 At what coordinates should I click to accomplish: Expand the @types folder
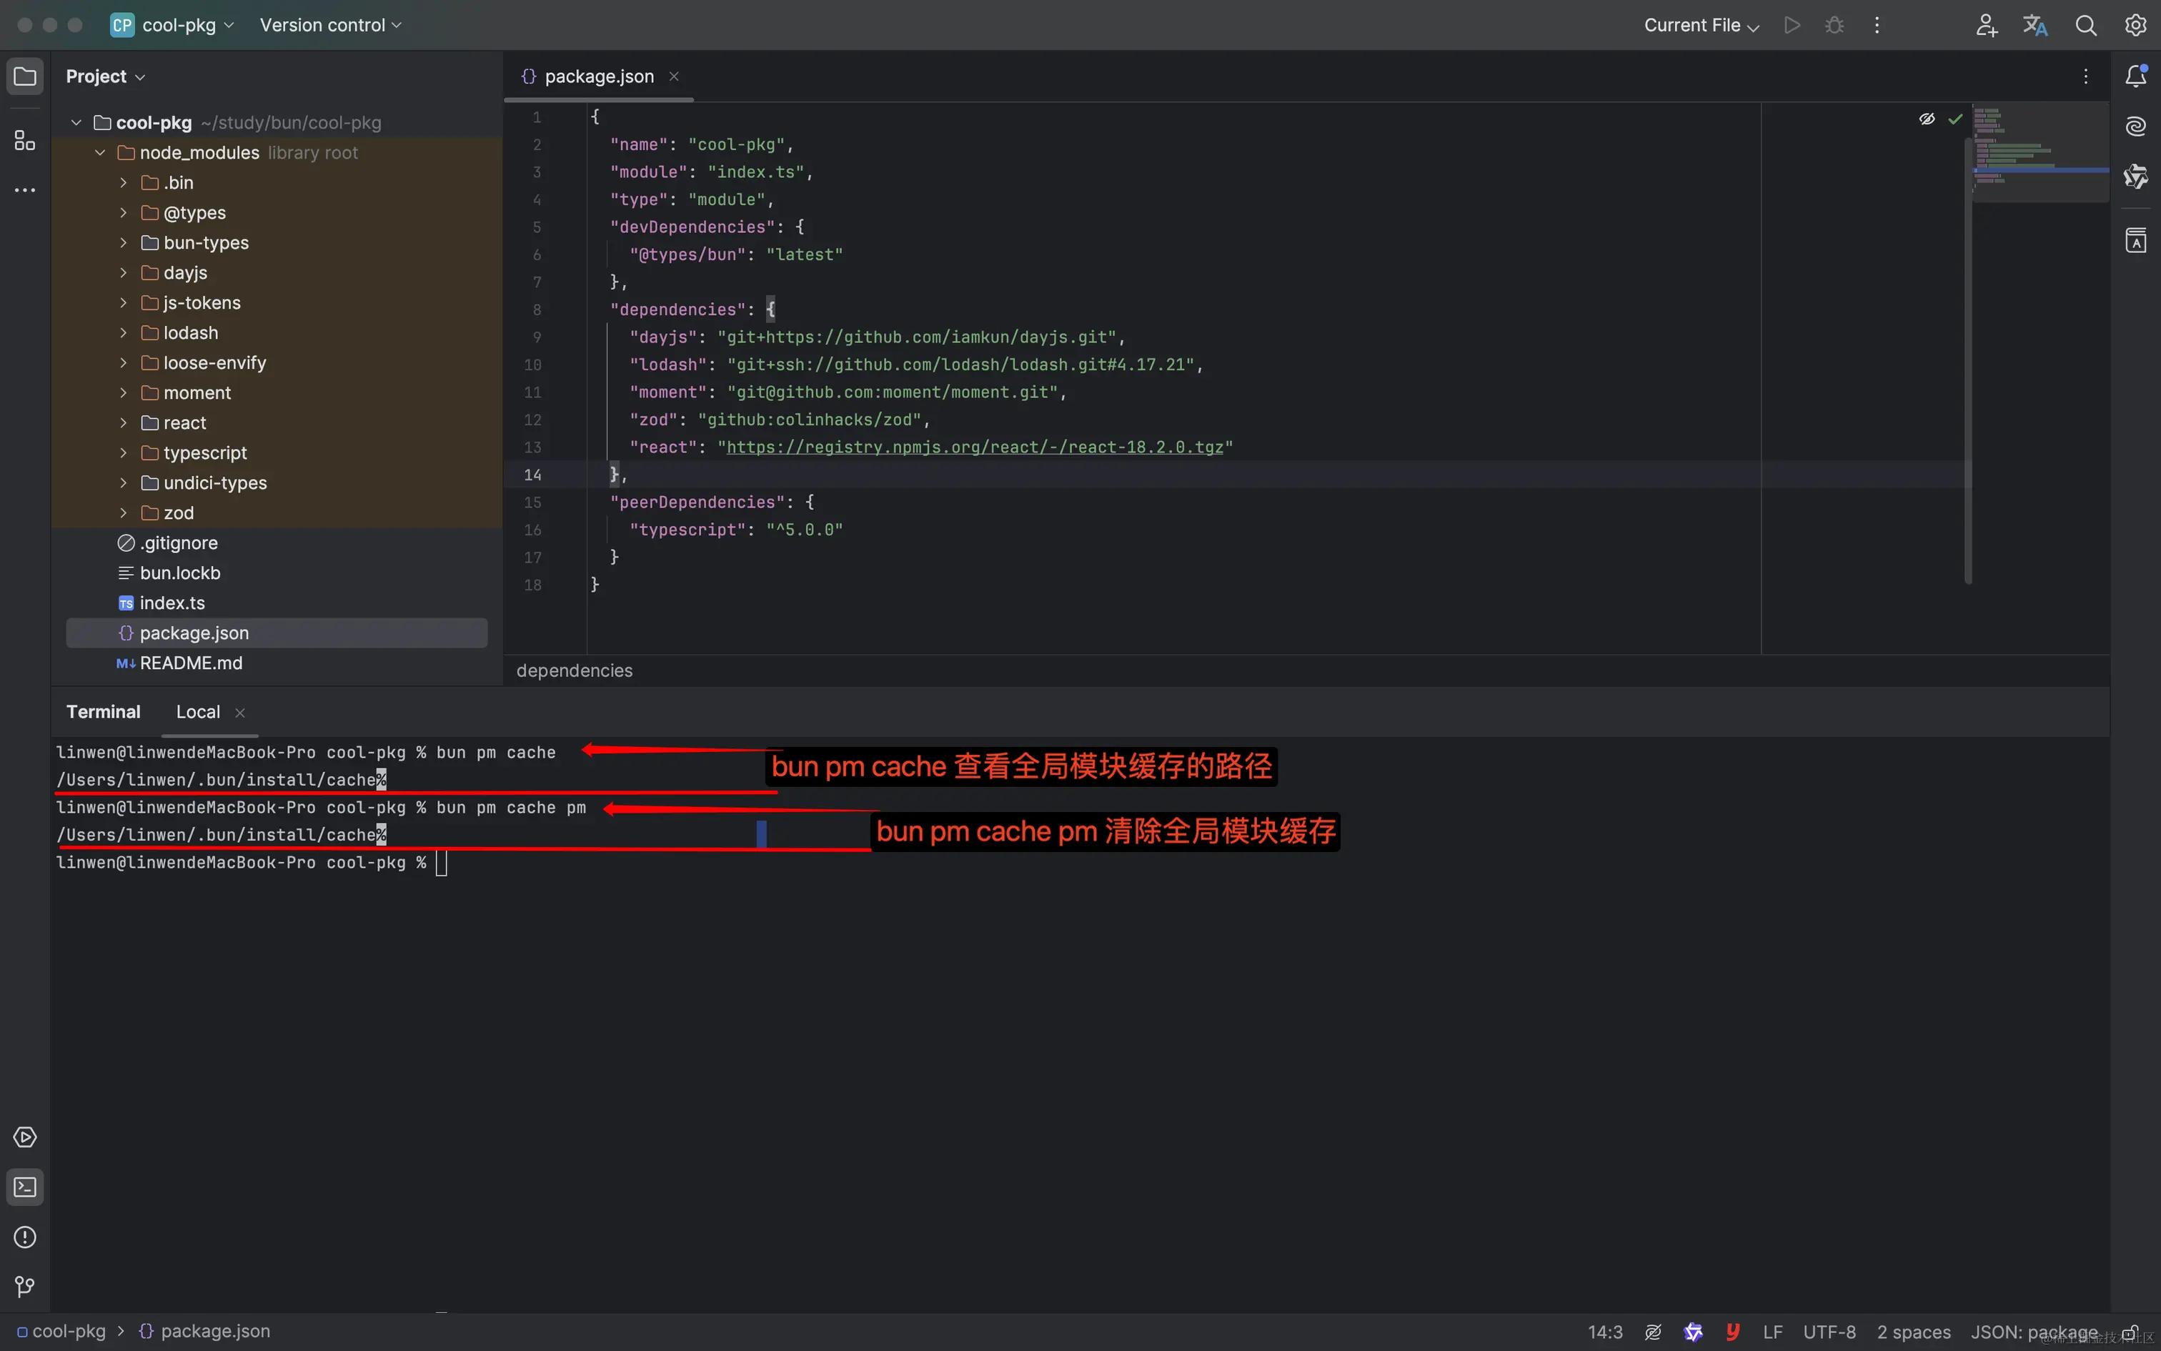click(123, 213)
